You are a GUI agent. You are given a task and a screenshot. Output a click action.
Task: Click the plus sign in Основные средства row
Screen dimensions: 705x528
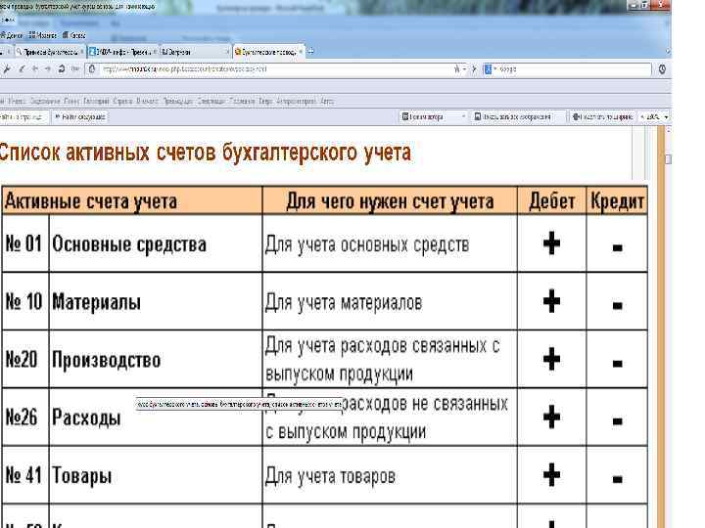[551, 243]
